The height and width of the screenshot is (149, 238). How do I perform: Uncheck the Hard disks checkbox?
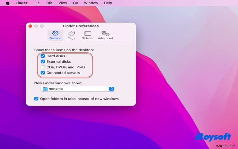[x=43, y=56]
